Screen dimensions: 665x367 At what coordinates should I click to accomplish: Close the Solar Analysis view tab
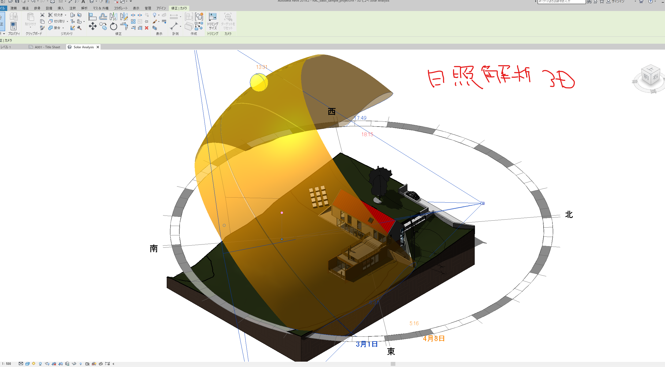[98, 47]
